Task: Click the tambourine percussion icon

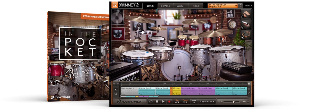Action: click(246, 35)
